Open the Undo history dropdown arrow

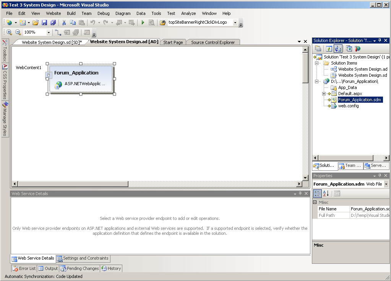click(99, 23)
